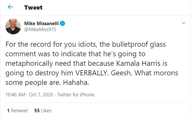Go back using the blue arrow icon

pos(10,7)
